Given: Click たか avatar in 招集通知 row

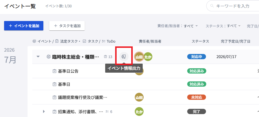Looking at the screenshot, I should [139, 111].
